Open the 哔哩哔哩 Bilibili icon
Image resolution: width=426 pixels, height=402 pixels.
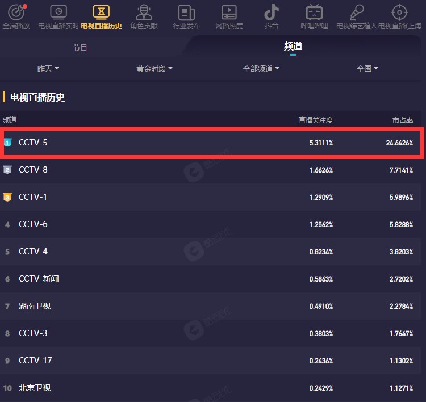314,12
